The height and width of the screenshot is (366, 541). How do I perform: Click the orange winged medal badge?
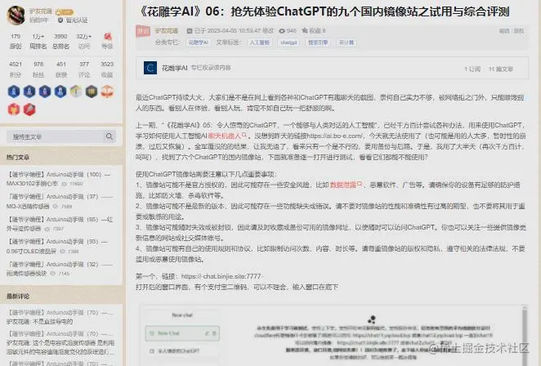[107, 91]
